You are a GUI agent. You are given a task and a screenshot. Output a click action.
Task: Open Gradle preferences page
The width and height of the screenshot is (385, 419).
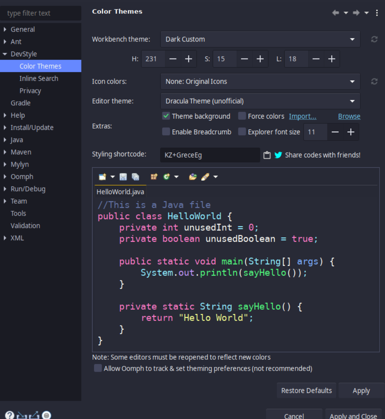tap(21, 103)
